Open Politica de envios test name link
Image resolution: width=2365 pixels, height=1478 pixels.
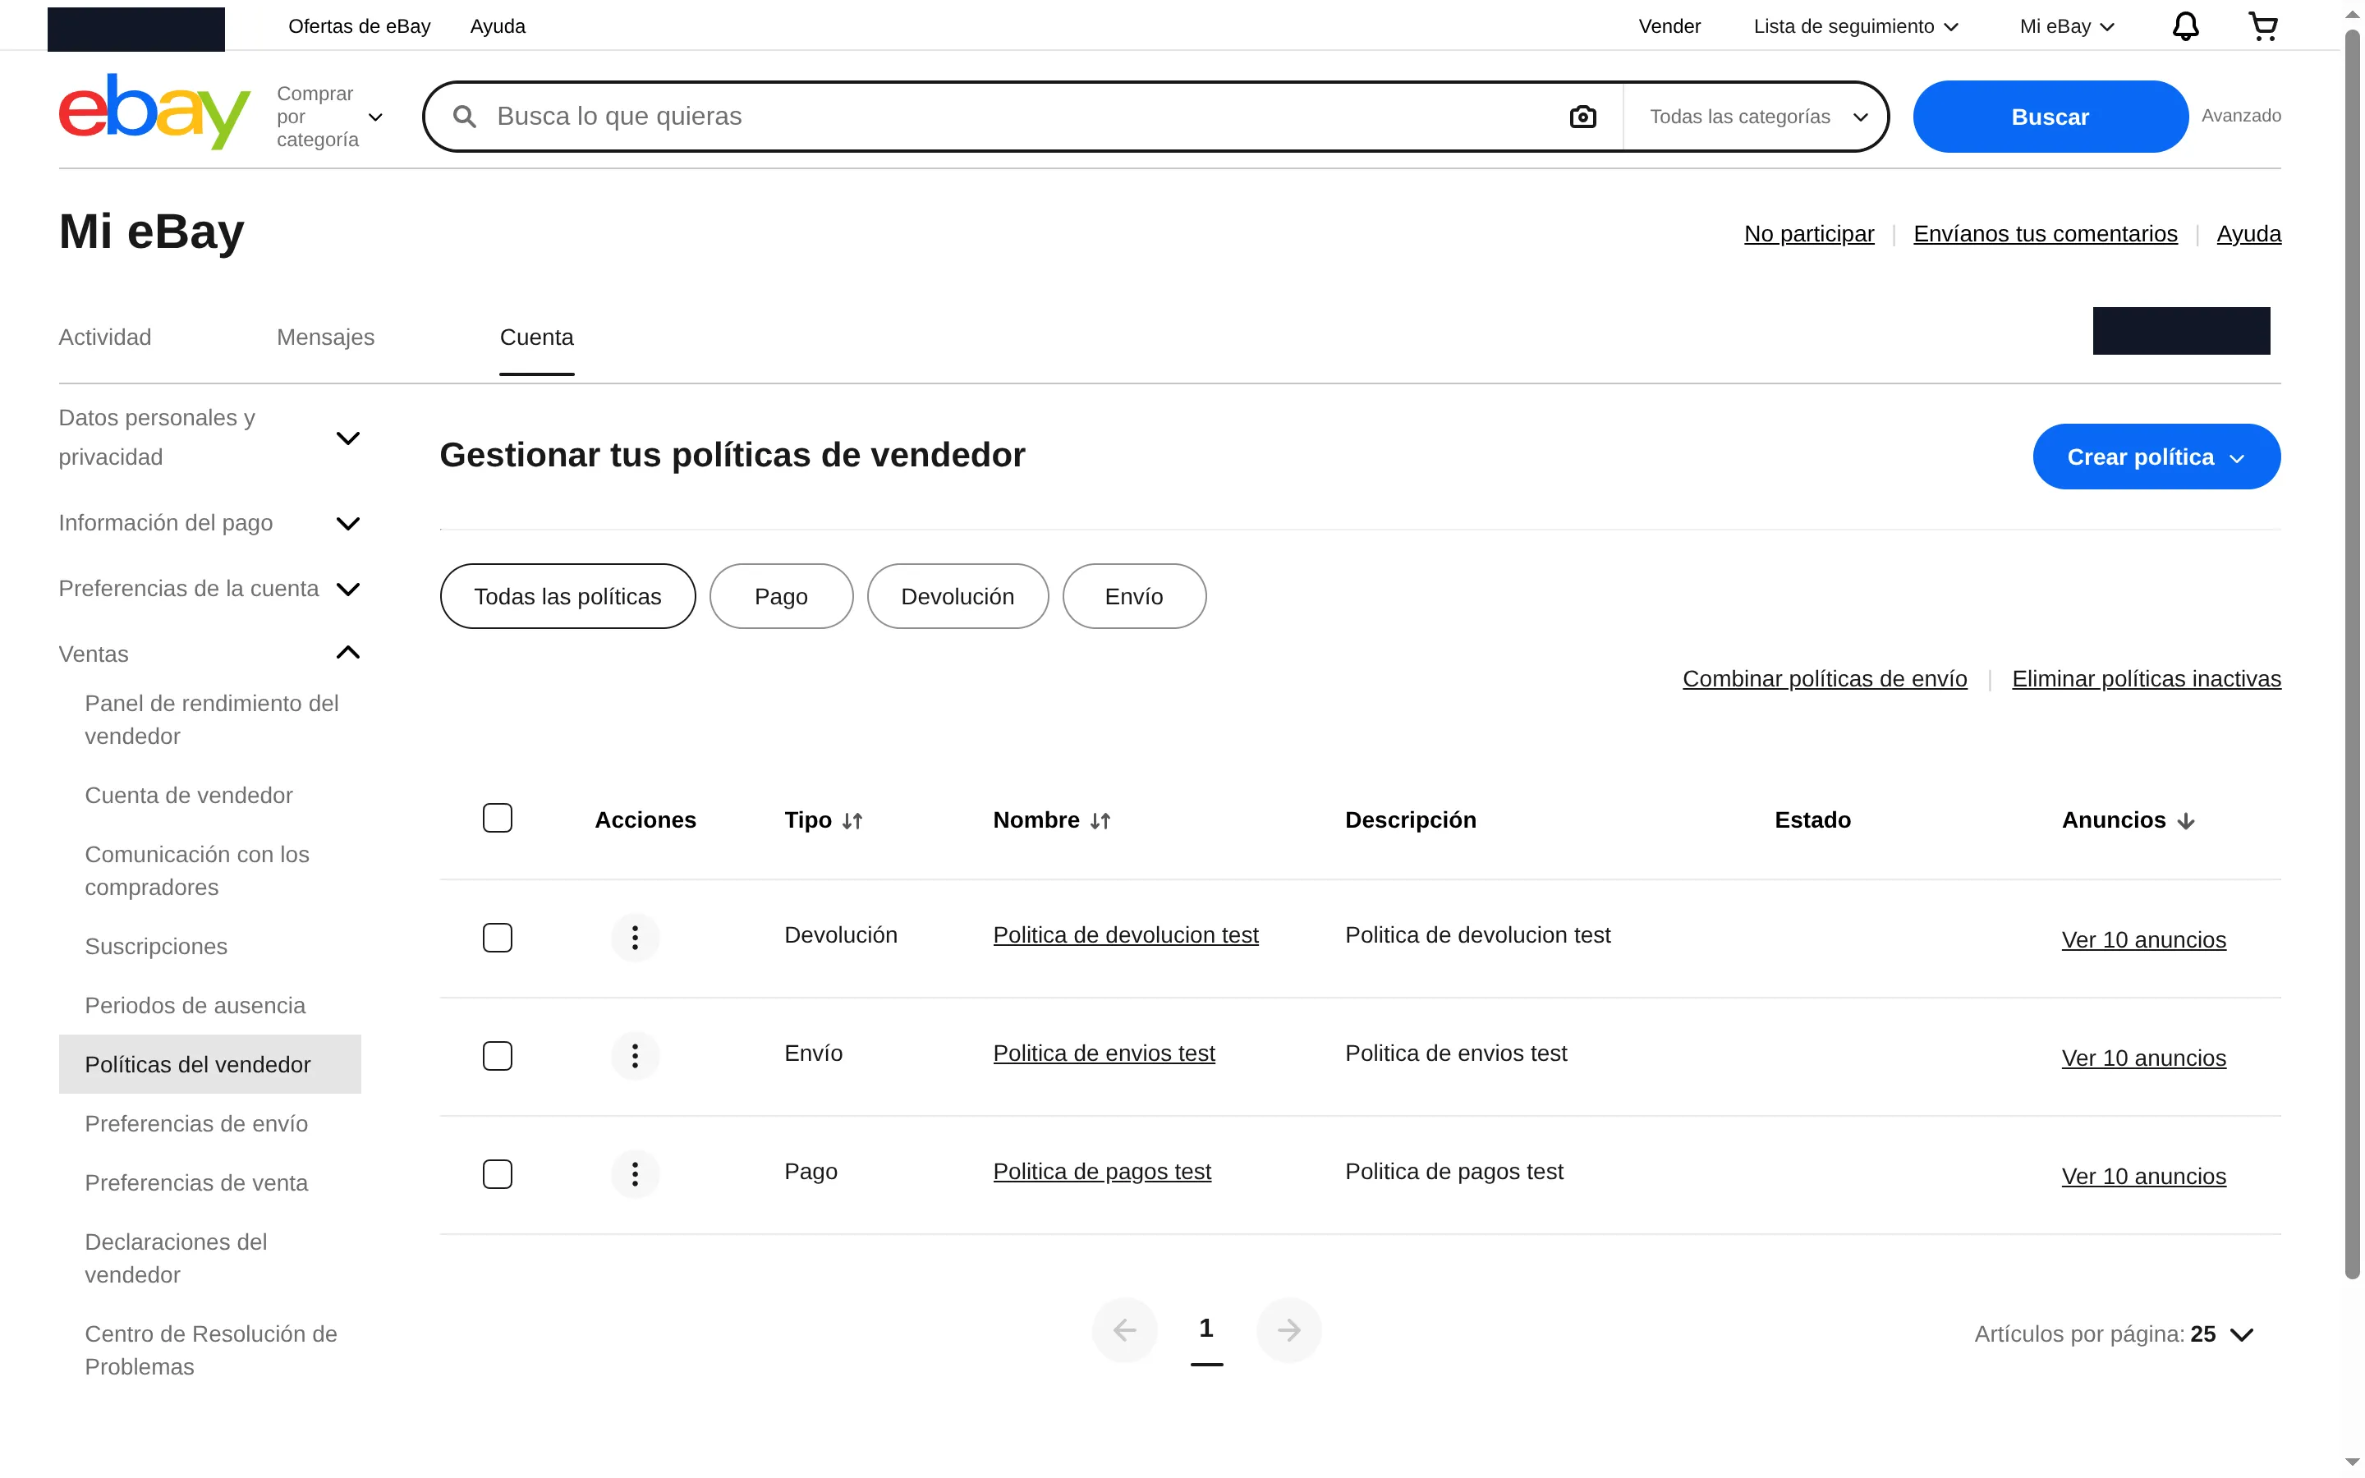pyautogui.click(x=1104, y=1053)
